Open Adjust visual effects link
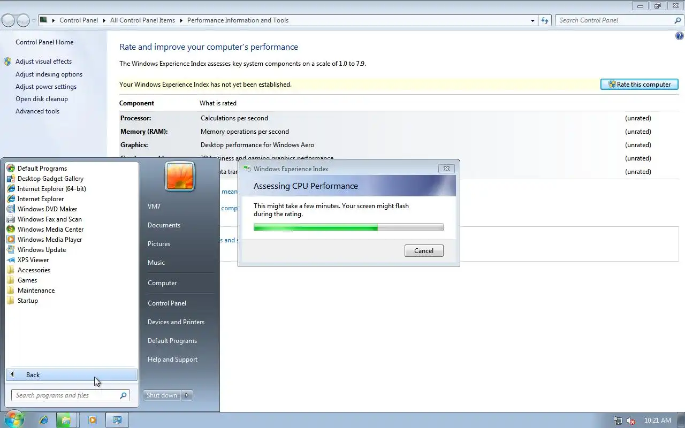 [x=43, y=62]
